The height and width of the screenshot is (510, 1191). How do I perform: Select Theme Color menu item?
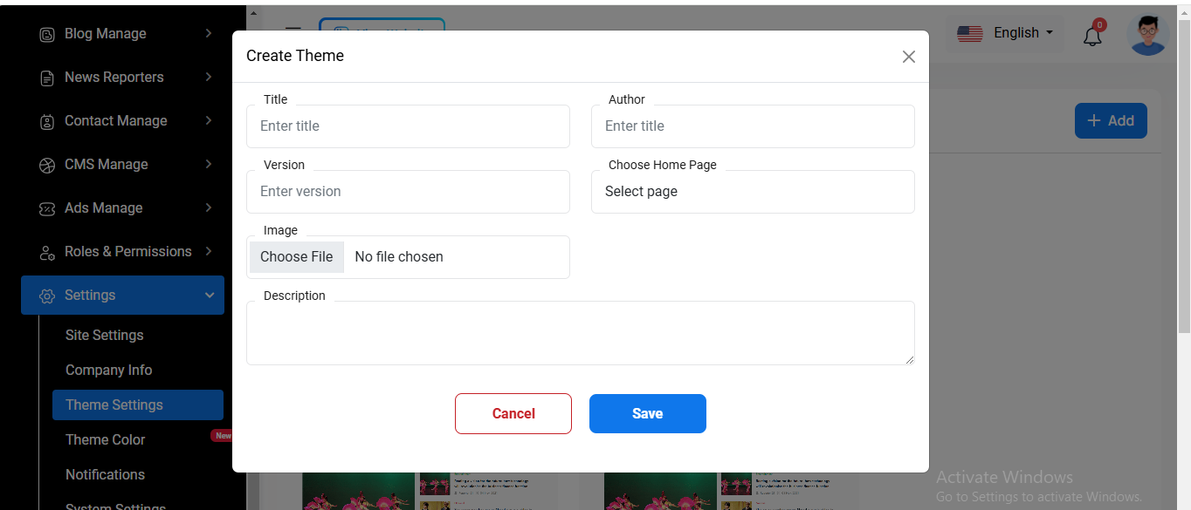click(x=105, y=440)
